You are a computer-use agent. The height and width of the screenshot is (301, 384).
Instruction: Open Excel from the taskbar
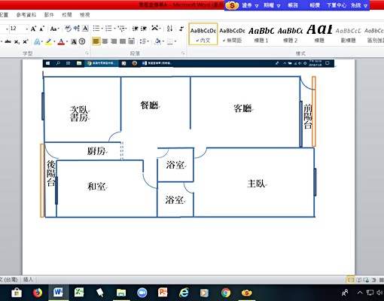click(x=79, y=293)
